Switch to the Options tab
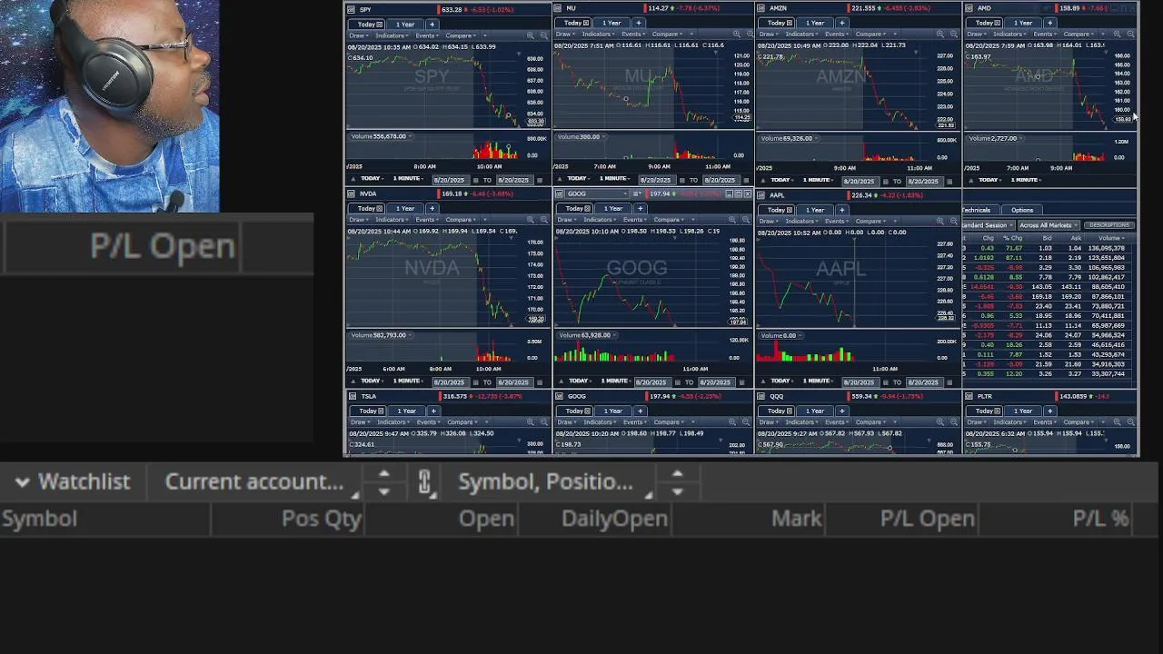This screenshot has width=1163, height=654. [x=1022, y=210]
